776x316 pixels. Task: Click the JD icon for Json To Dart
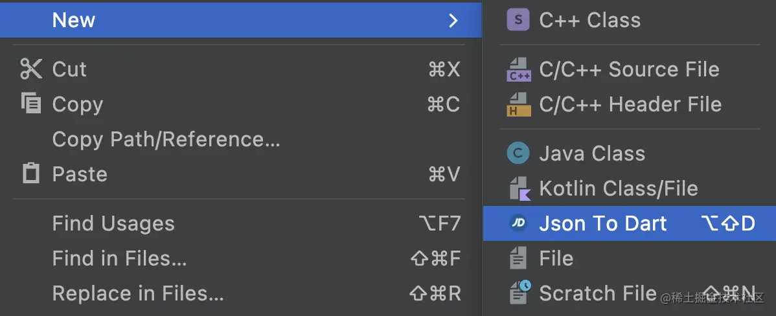(x=518, y=223)
